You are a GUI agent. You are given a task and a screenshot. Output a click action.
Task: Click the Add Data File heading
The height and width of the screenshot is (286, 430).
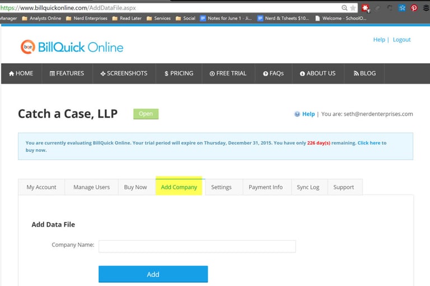(53, 225)
